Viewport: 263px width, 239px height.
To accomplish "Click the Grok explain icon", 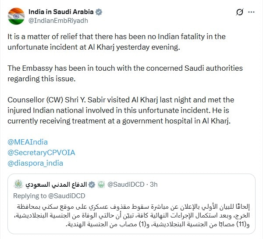I will [x=239, y=12].
